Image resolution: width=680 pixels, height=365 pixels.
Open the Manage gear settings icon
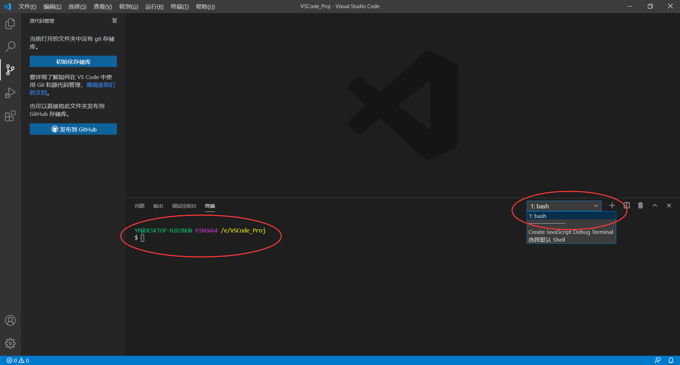coord(10,343)
